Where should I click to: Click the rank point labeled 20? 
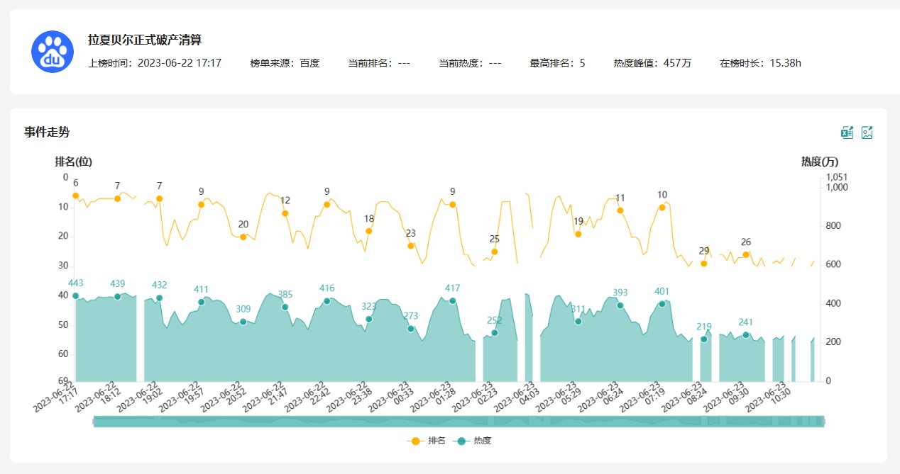pyautogui.click(x=243, y=237)
